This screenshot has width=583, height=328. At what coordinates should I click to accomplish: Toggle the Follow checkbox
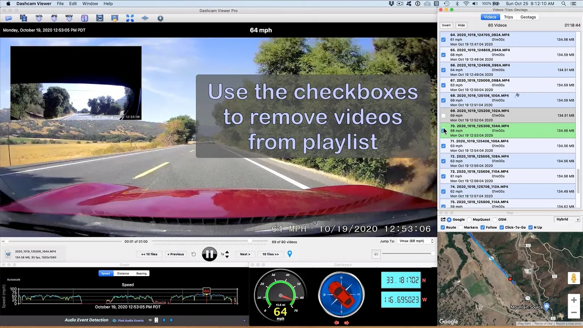pos(482,227)
